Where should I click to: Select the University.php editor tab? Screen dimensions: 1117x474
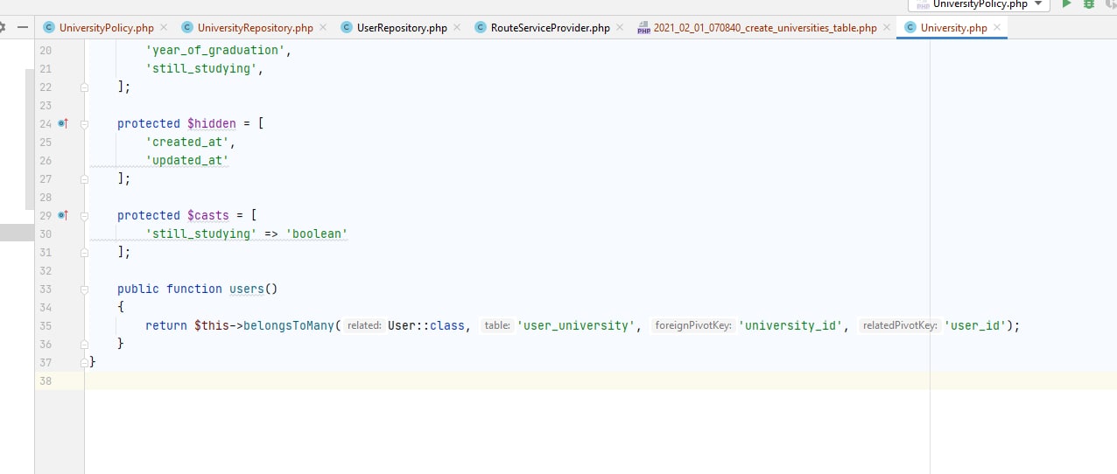click(953, 28)
